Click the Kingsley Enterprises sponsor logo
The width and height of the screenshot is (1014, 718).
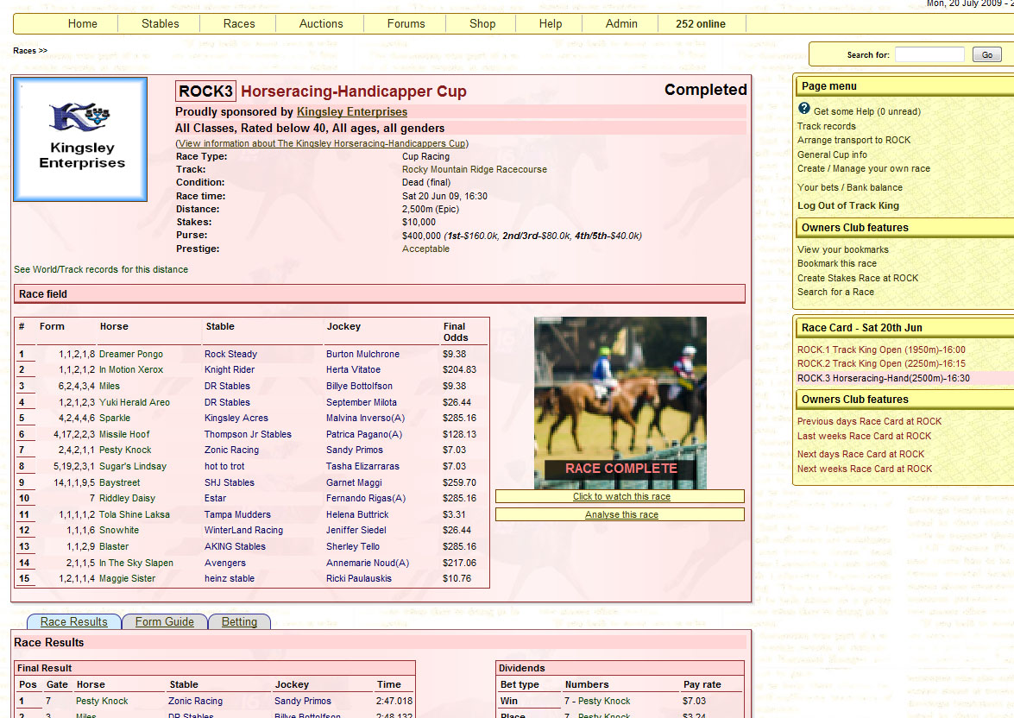[x=80, y=140]
